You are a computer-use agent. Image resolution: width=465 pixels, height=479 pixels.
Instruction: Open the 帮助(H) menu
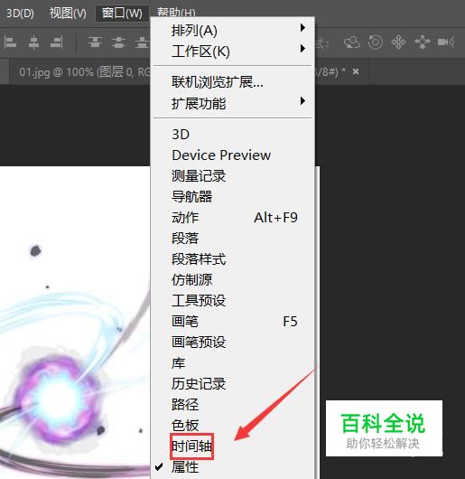176,13
